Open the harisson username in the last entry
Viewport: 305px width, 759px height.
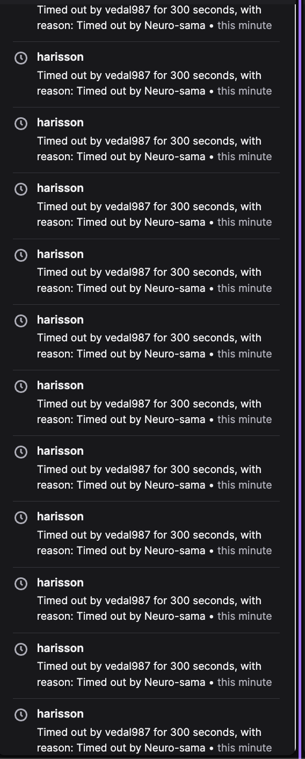[60, 714]
